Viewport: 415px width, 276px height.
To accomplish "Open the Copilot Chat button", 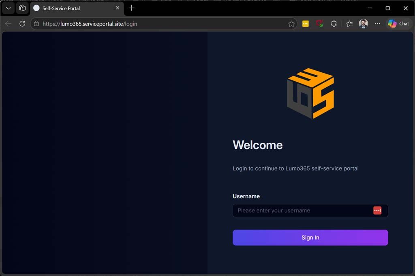I will (x=399, y=24).
